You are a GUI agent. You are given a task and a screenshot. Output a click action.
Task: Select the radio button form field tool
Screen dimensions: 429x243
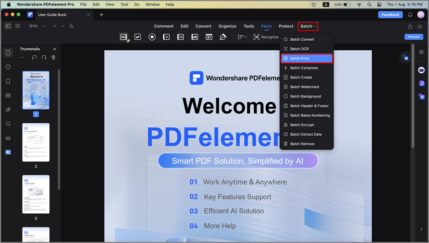[x=152, y=37]
